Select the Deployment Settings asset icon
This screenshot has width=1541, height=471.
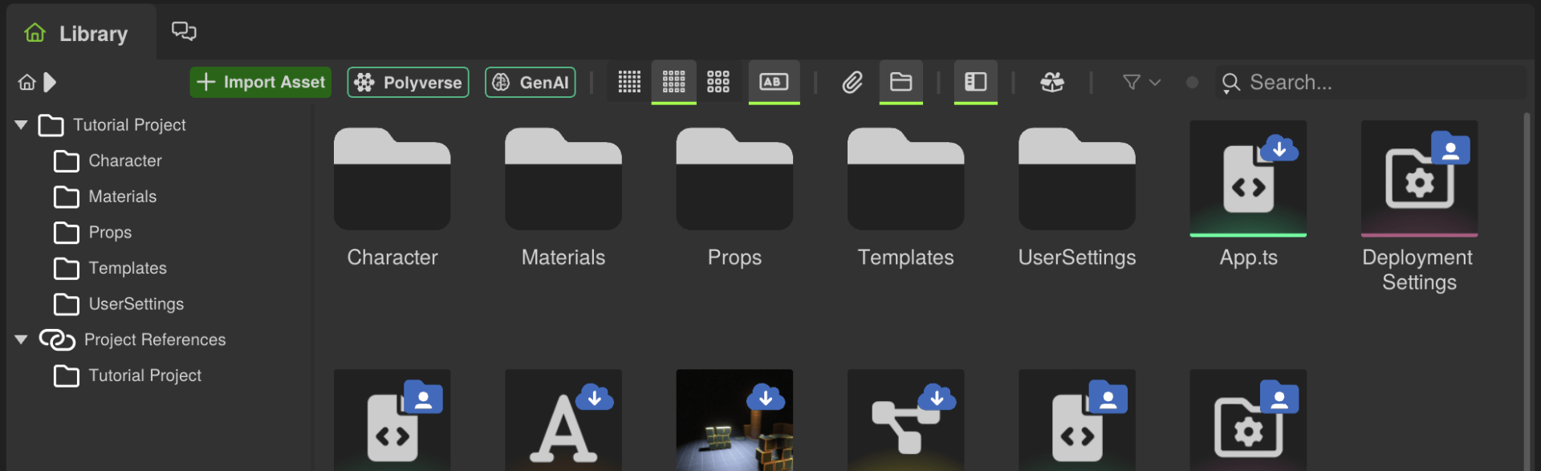pyautogui.click(x=1418, y=178)
